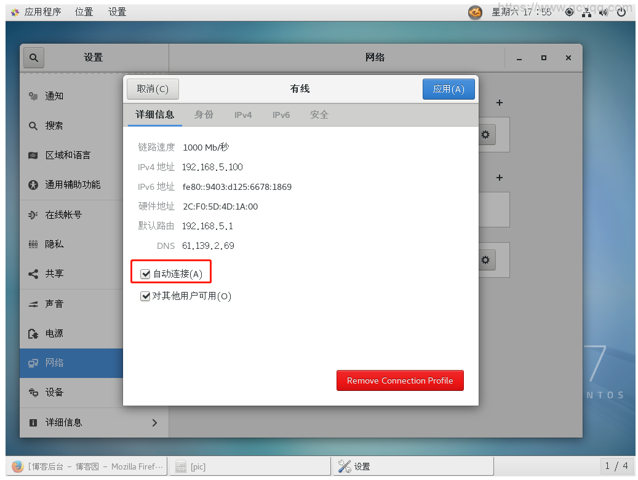This screenshot has width=638, height=480.
Task: Select Online Accounts (在线帐号) in sidebar
Action: pos(63,214)
